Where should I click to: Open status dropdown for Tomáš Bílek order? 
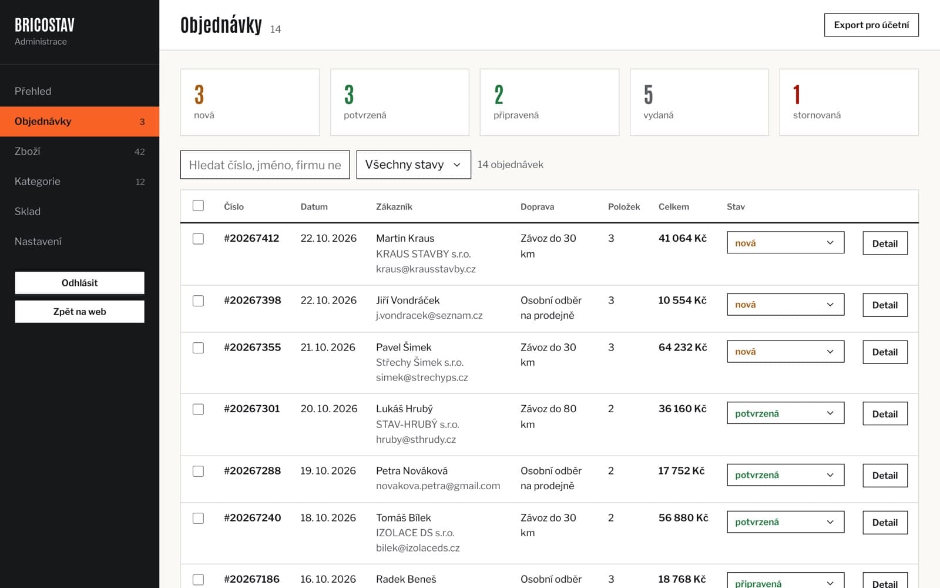click(785, 522)
